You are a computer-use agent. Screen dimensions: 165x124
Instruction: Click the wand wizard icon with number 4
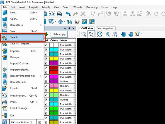[84, 22]
